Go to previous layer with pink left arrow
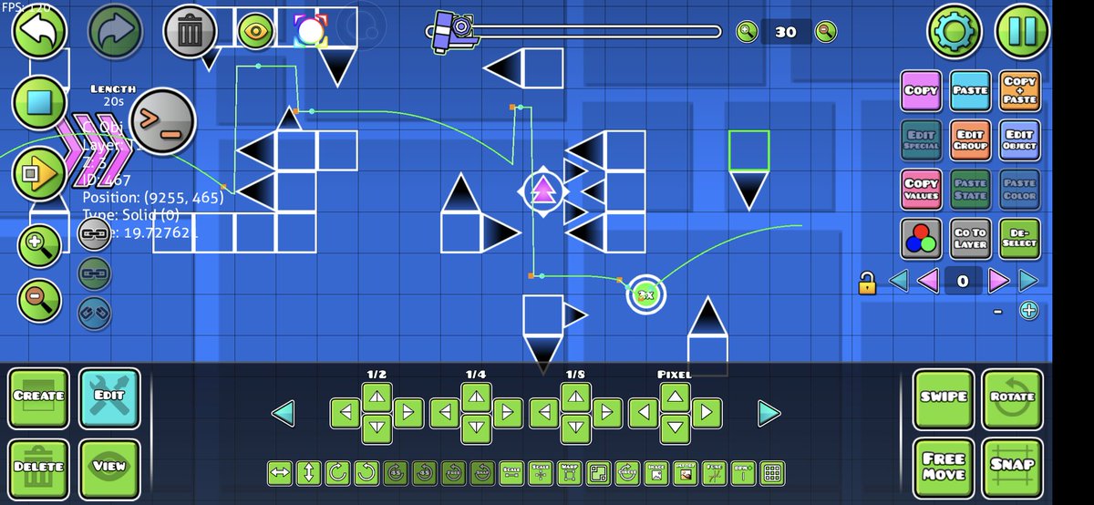Screen dimensions: 1094x505 click(929, 281)
